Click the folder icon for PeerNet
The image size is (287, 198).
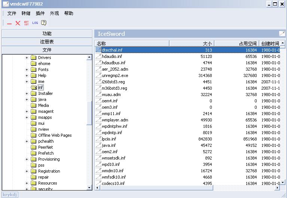[x=34, y=147]
